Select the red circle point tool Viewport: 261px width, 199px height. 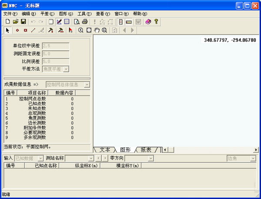point(17,30)
